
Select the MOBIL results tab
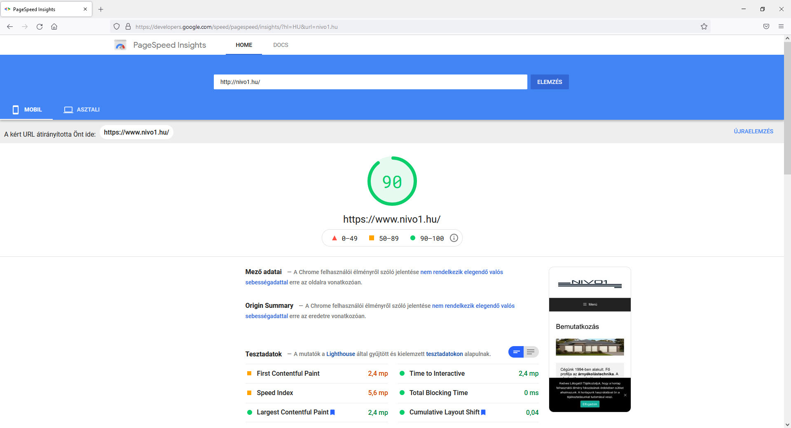pos(27,109)
